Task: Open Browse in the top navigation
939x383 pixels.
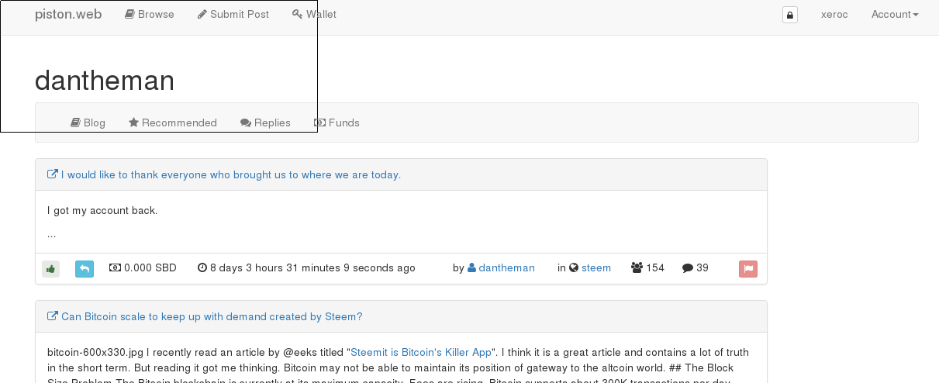Action: (x=150, y=14)
